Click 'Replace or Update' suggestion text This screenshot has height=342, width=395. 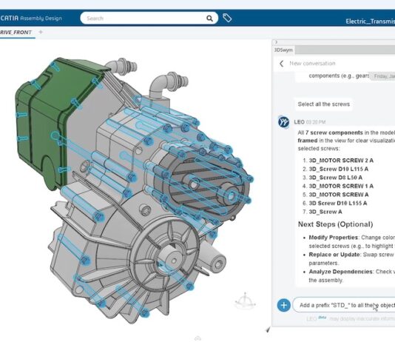click(334, 255)
